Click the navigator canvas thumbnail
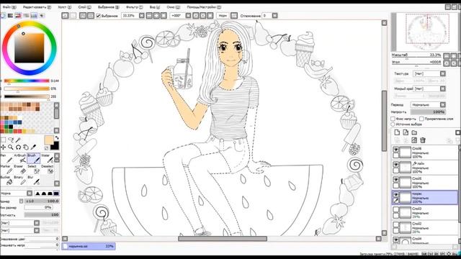Screen dimensions: 461x259 pos(427,32)
